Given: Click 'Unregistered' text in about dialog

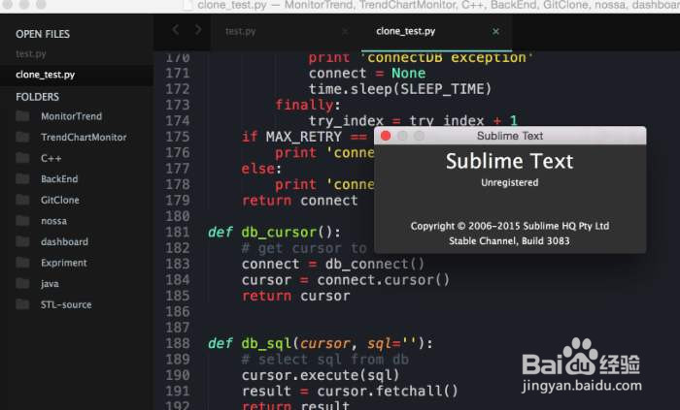Looking at the screenshot, I should coord(510,182).
